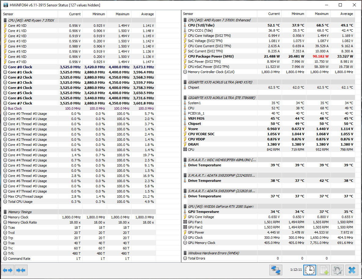The width and height of the screenshot is (362, 279).
Task: Click the red 90.182 W maximum value
Action: [320, 56]
